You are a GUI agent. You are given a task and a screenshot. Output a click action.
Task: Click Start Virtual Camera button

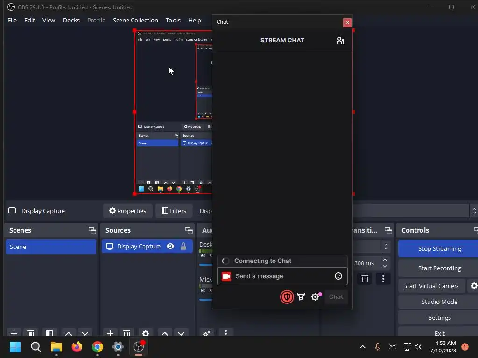pos(432,286)
